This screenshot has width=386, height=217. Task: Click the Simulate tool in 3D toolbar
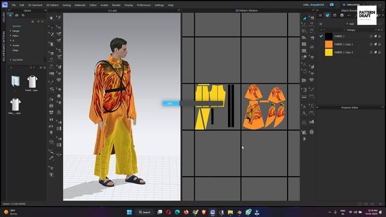pyautogui.click(x=51, y=18)
